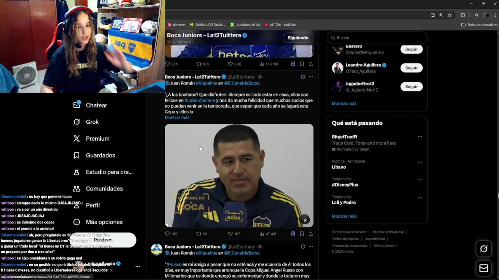Share the Riquelme photo tweet with 195 replies
499x280 pixels.
coord(311,234)
